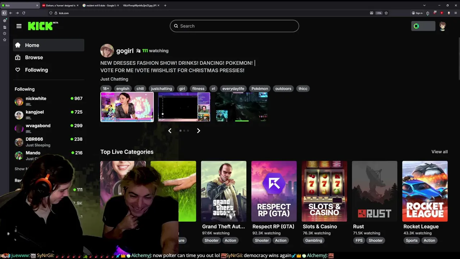Click the Browse icon in the sidebar
Screen dimensions: 460x259
coord(18,58)
